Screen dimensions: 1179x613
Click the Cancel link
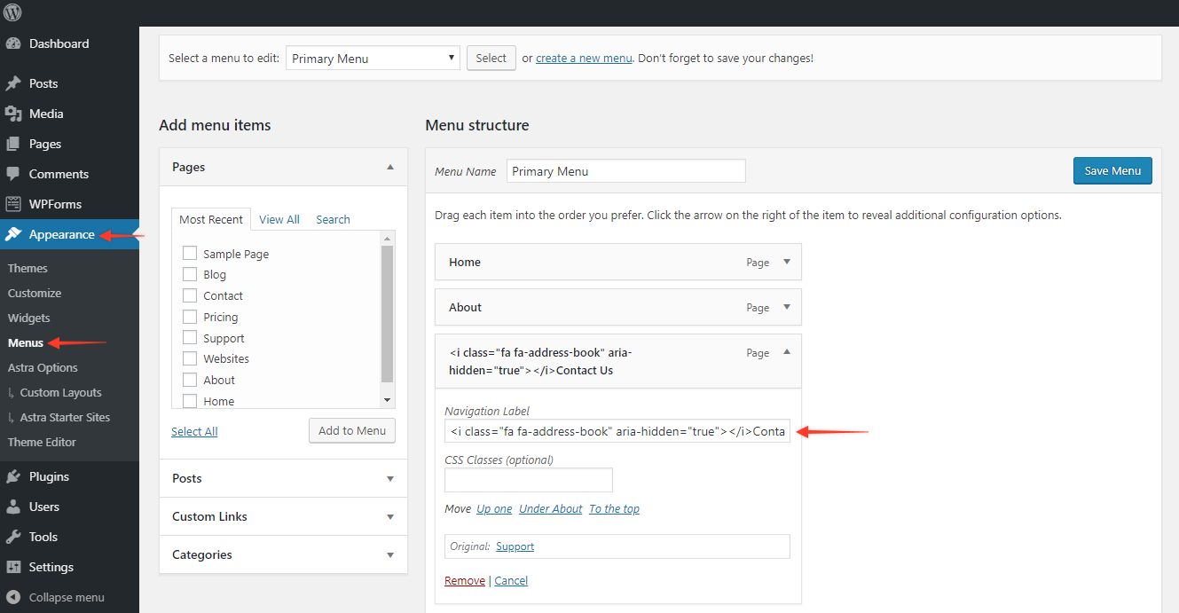[x=511, y=580]
